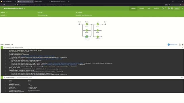This screenshot has height=103, width=184.
Task: Select the docker node of the run stage
Action: coord(97,31)
